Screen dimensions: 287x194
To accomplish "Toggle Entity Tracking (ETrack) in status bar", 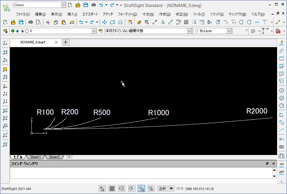I will click(151, 188).
